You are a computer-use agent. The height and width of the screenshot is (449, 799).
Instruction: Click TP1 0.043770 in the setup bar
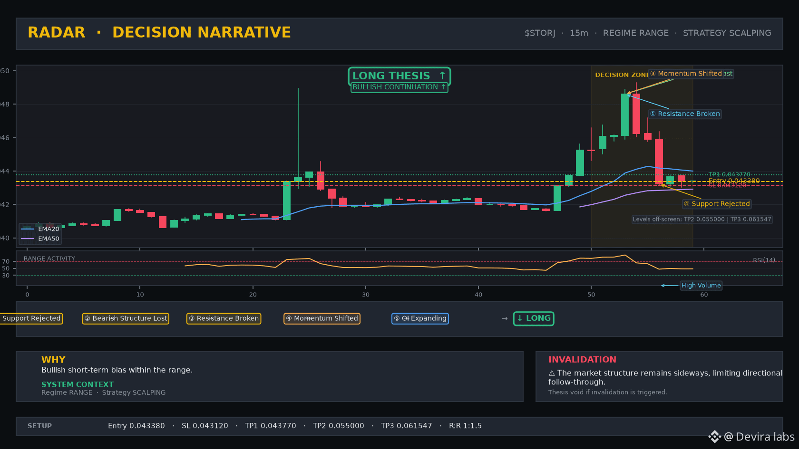(x=271, y=426)
